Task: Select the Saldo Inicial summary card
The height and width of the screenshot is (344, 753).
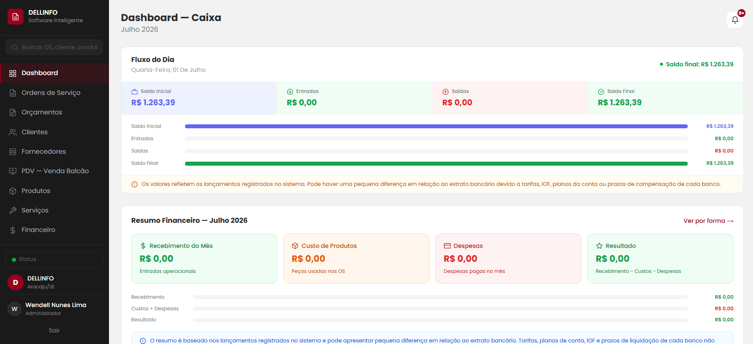Action: [x=199, y=98]
